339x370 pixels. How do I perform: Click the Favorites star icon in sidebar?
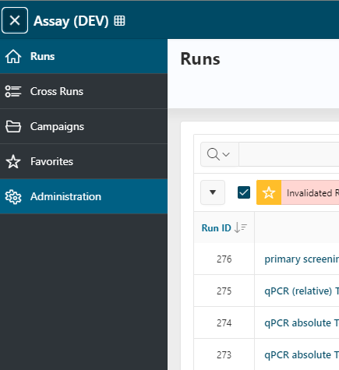pos(13,161)
